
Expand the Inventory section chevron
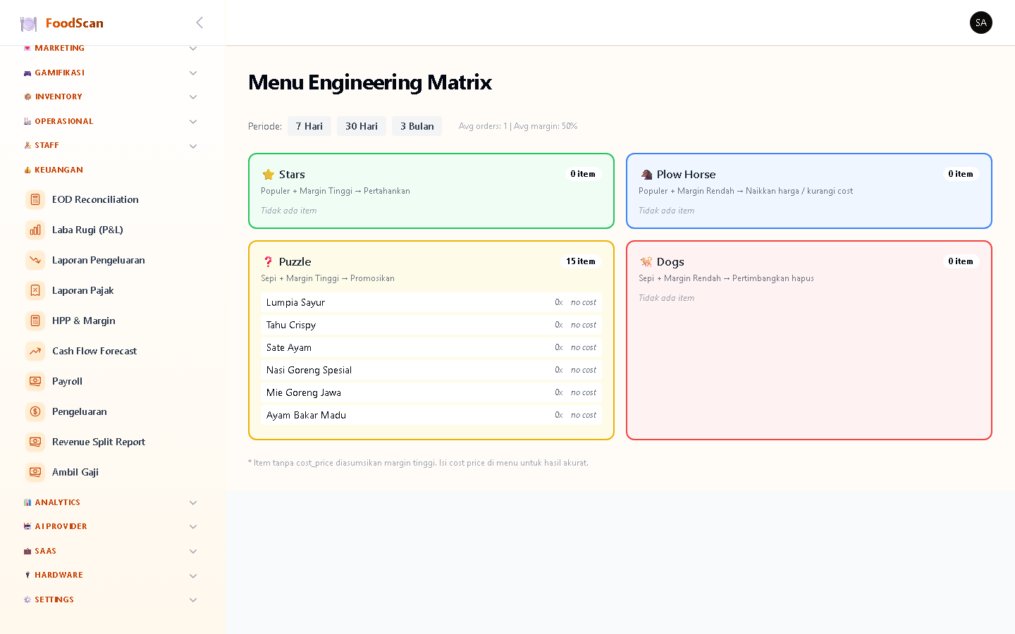(193, 97)
